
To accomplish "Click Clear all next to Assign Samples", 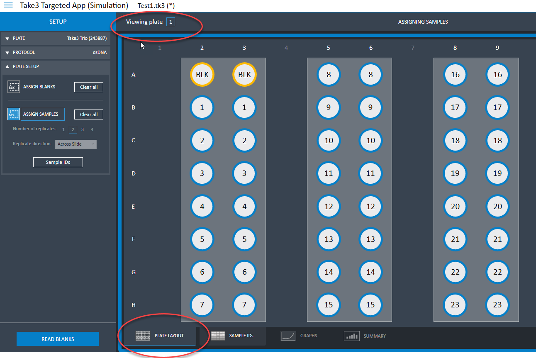I will [89, 114].
